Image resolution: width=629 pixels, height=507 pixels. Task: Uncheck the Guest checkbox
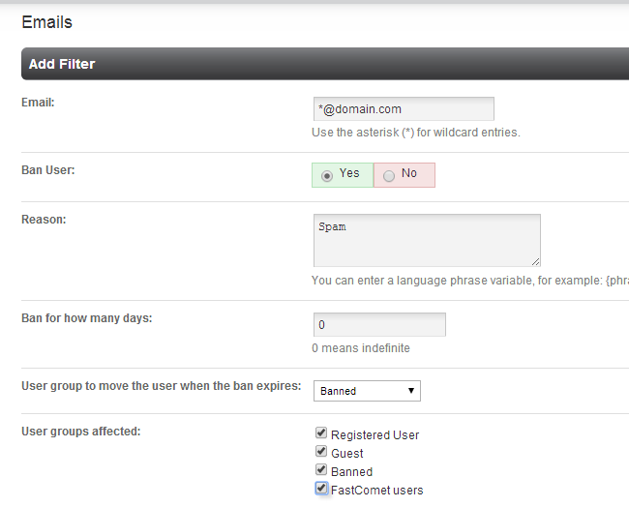tap(321, 451)
